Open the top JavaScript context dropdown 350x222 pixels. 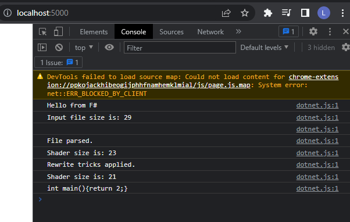coord(84,48)
